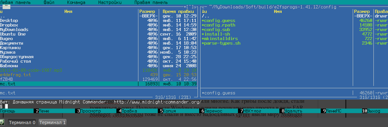Image resolution: width=388 pixels, height=127 pixels.
Task: Click the right panel history '<' arrow
Action: pos(202,7)
